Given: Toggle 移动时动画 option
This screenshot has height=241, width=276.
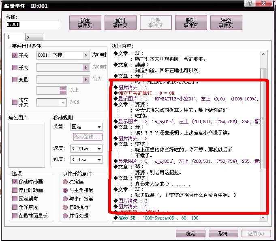Looking at the screenshot, I should [x=15, y=182].
